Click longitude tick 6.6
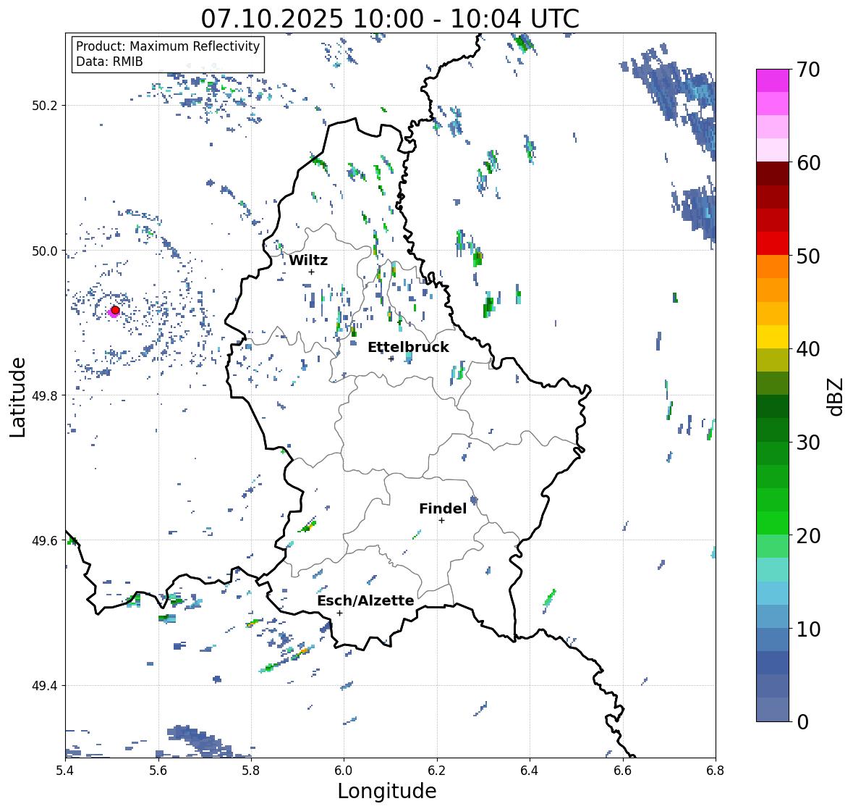 pos(622,771)
